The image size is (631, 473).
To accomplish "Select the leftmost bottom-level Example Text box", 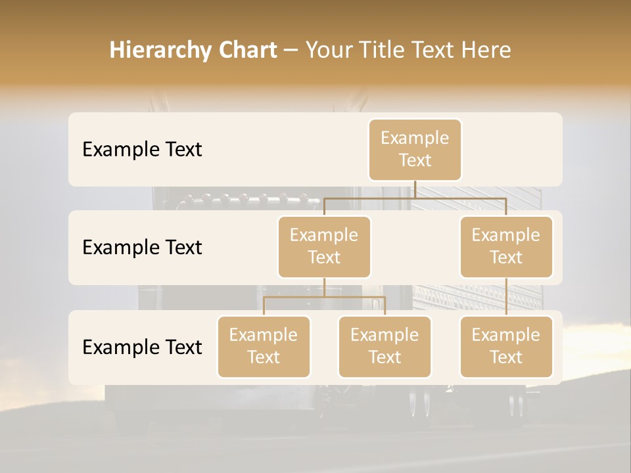I will tap(264, 347).
